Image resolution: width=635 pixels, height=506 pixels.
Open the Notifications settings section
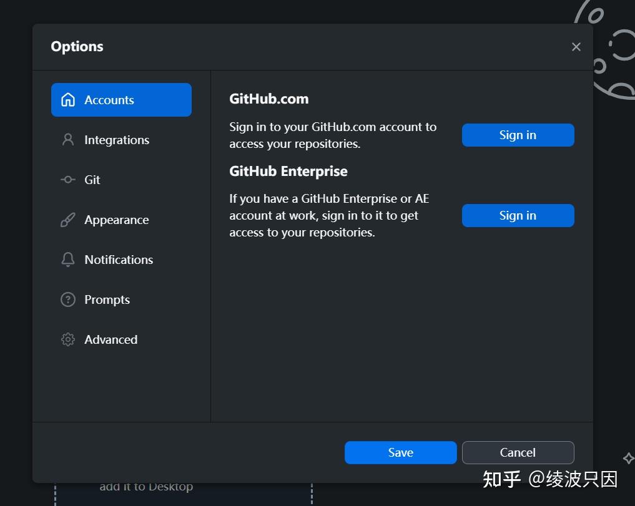[x=119, y=259]
